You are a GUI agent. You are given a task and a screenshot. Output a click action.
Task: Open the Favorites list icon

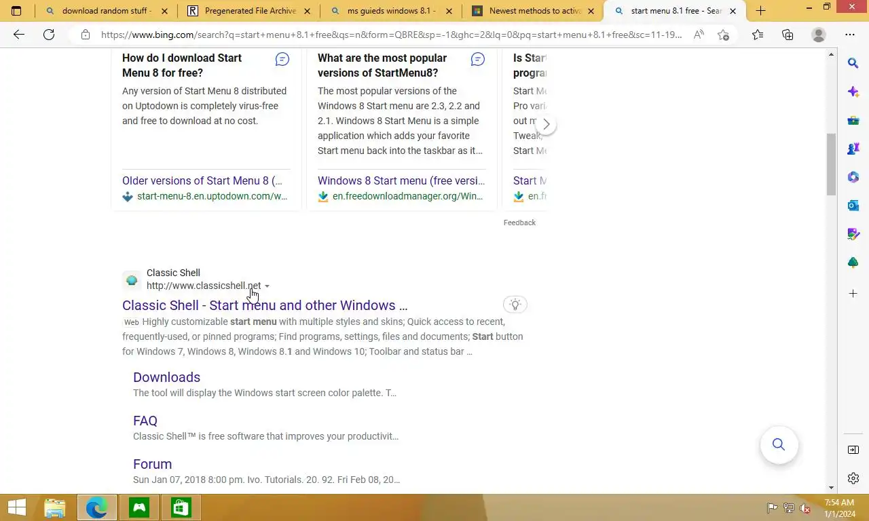tap(758, 35)
